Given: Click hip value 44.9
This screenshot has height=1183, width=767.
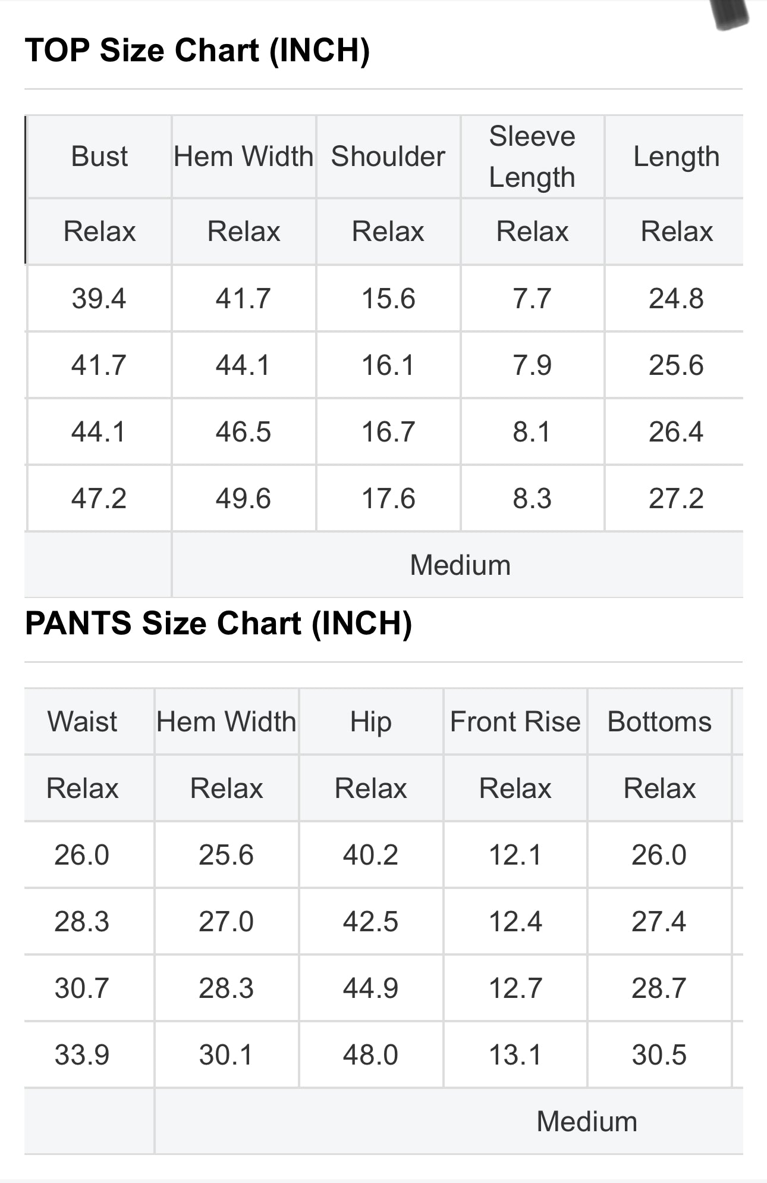Looking at the screenshot, I should click(370, 988).
